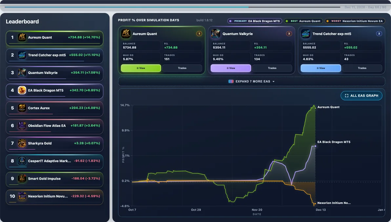Select Sharkyra Gold leaderboard row name
391x222 pixels.
coord(40,143)
